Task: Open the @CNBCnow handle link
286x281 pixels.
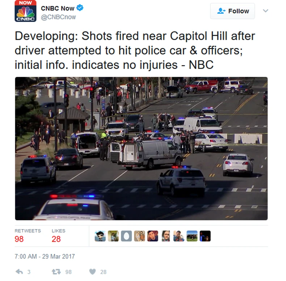Action: click(58, 17)
